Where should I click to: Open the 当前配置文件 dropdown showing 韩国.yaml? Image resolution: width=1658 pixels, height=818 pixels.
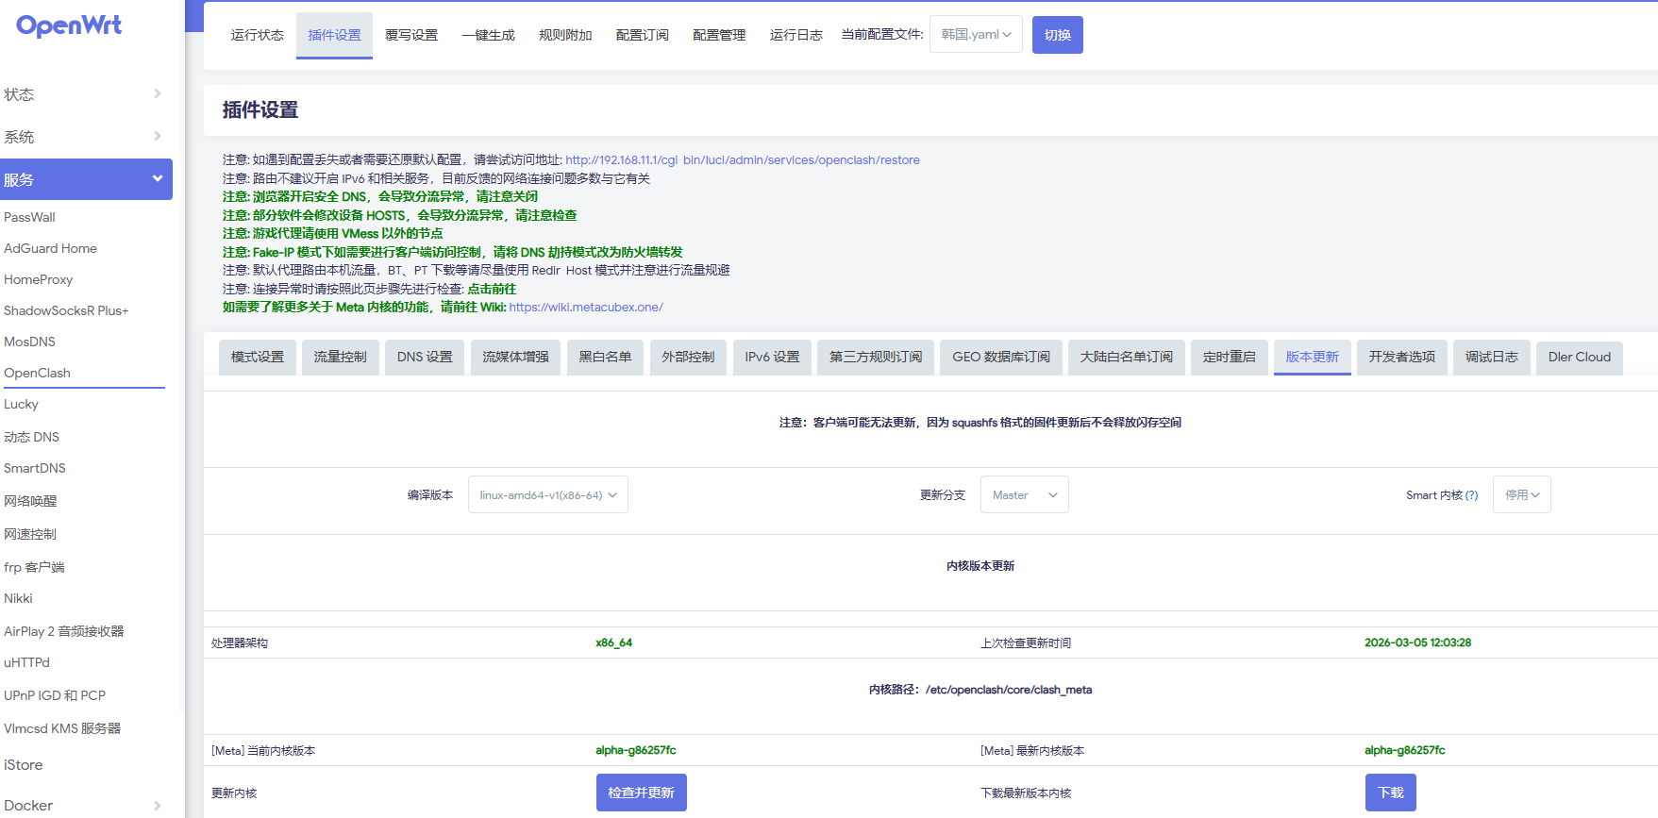(976, 34)
